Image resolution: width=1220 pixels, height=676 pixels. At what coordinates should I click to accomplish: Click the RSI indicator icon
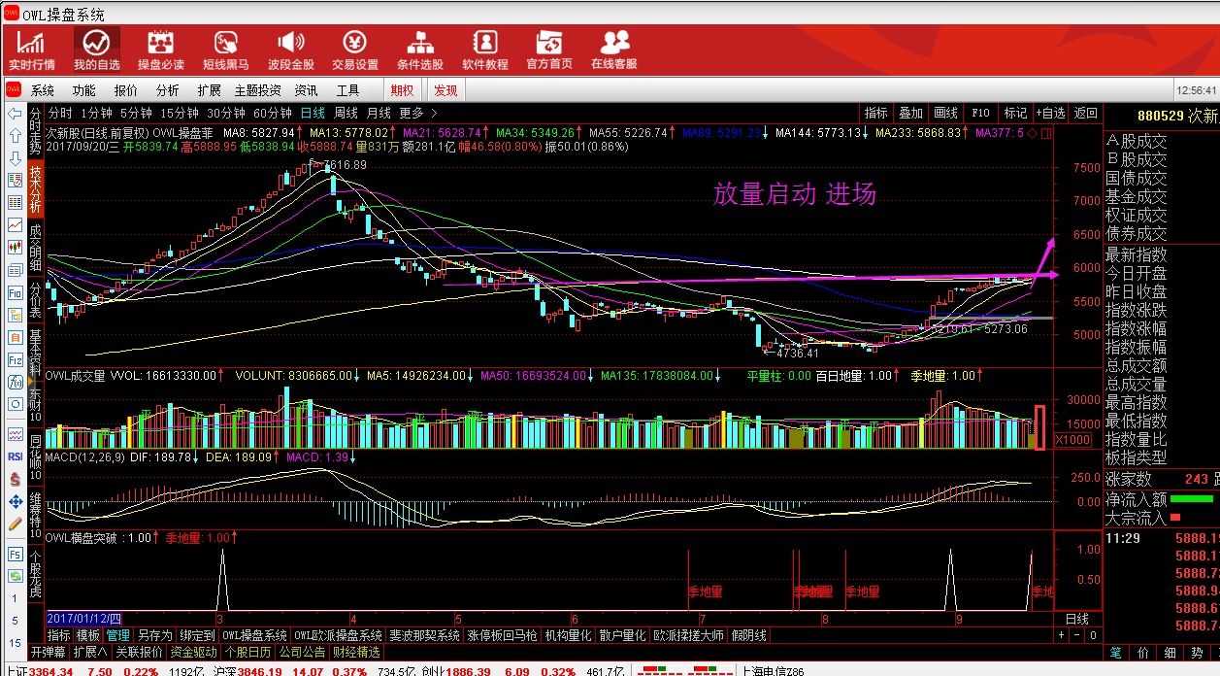[15, 456]
